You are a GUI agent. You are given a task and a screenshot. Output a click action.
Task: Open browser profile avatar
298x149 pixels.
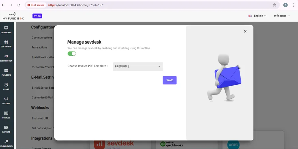[285, 5]
